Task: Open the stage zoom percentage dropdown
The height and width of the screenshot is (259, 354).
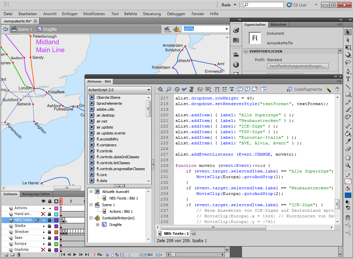Action: pyautogui.click(x=227, y=29)
